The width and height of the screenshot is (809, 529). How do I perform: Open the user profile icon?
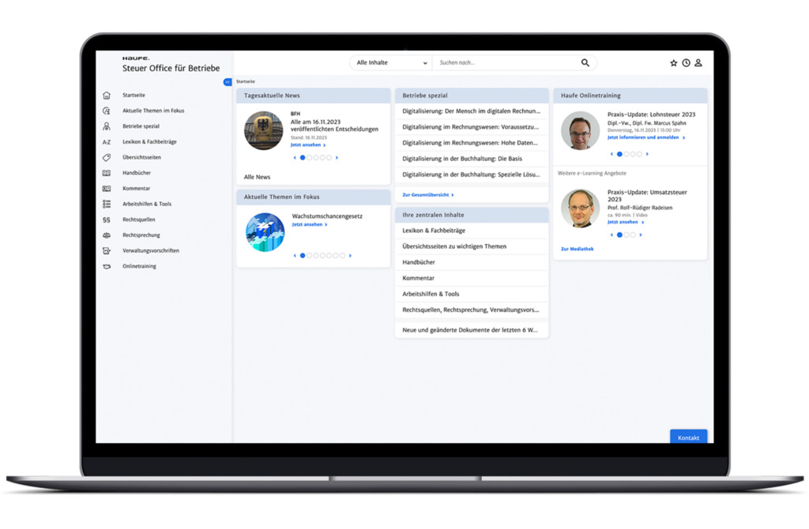[x=698, y=63]
